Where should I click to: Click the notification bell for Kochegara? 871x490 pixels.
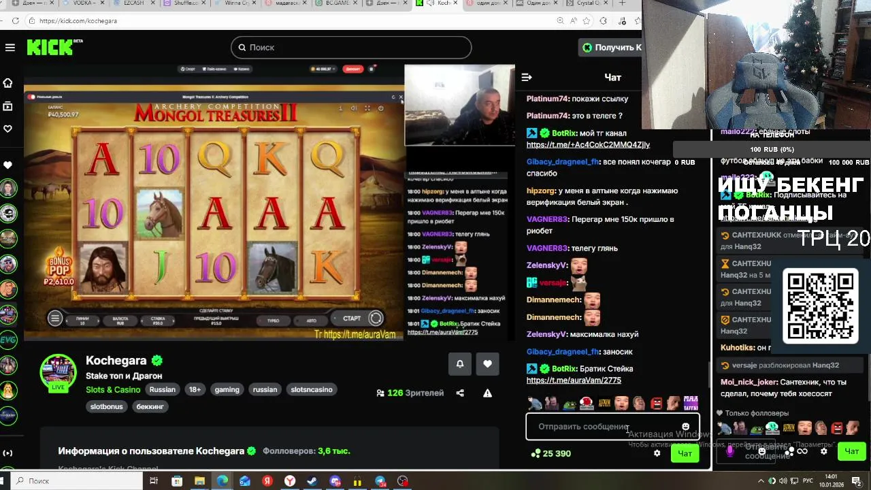(x=460, y=364)
